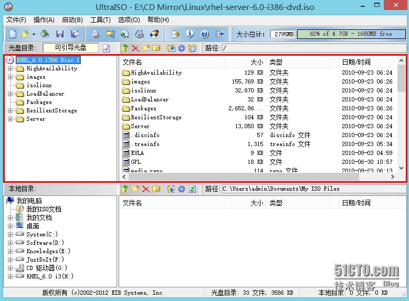Click the local path field with My ISO Files

click(x=314, y=189)
